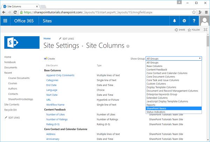
Task: Open Number of Ratings site column
Action: coord(57,119)
